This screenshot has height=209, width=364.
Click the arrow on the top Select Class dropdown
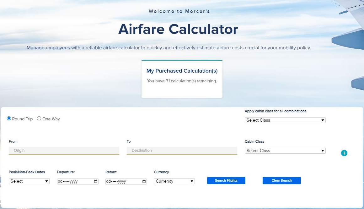click(322, 120)
